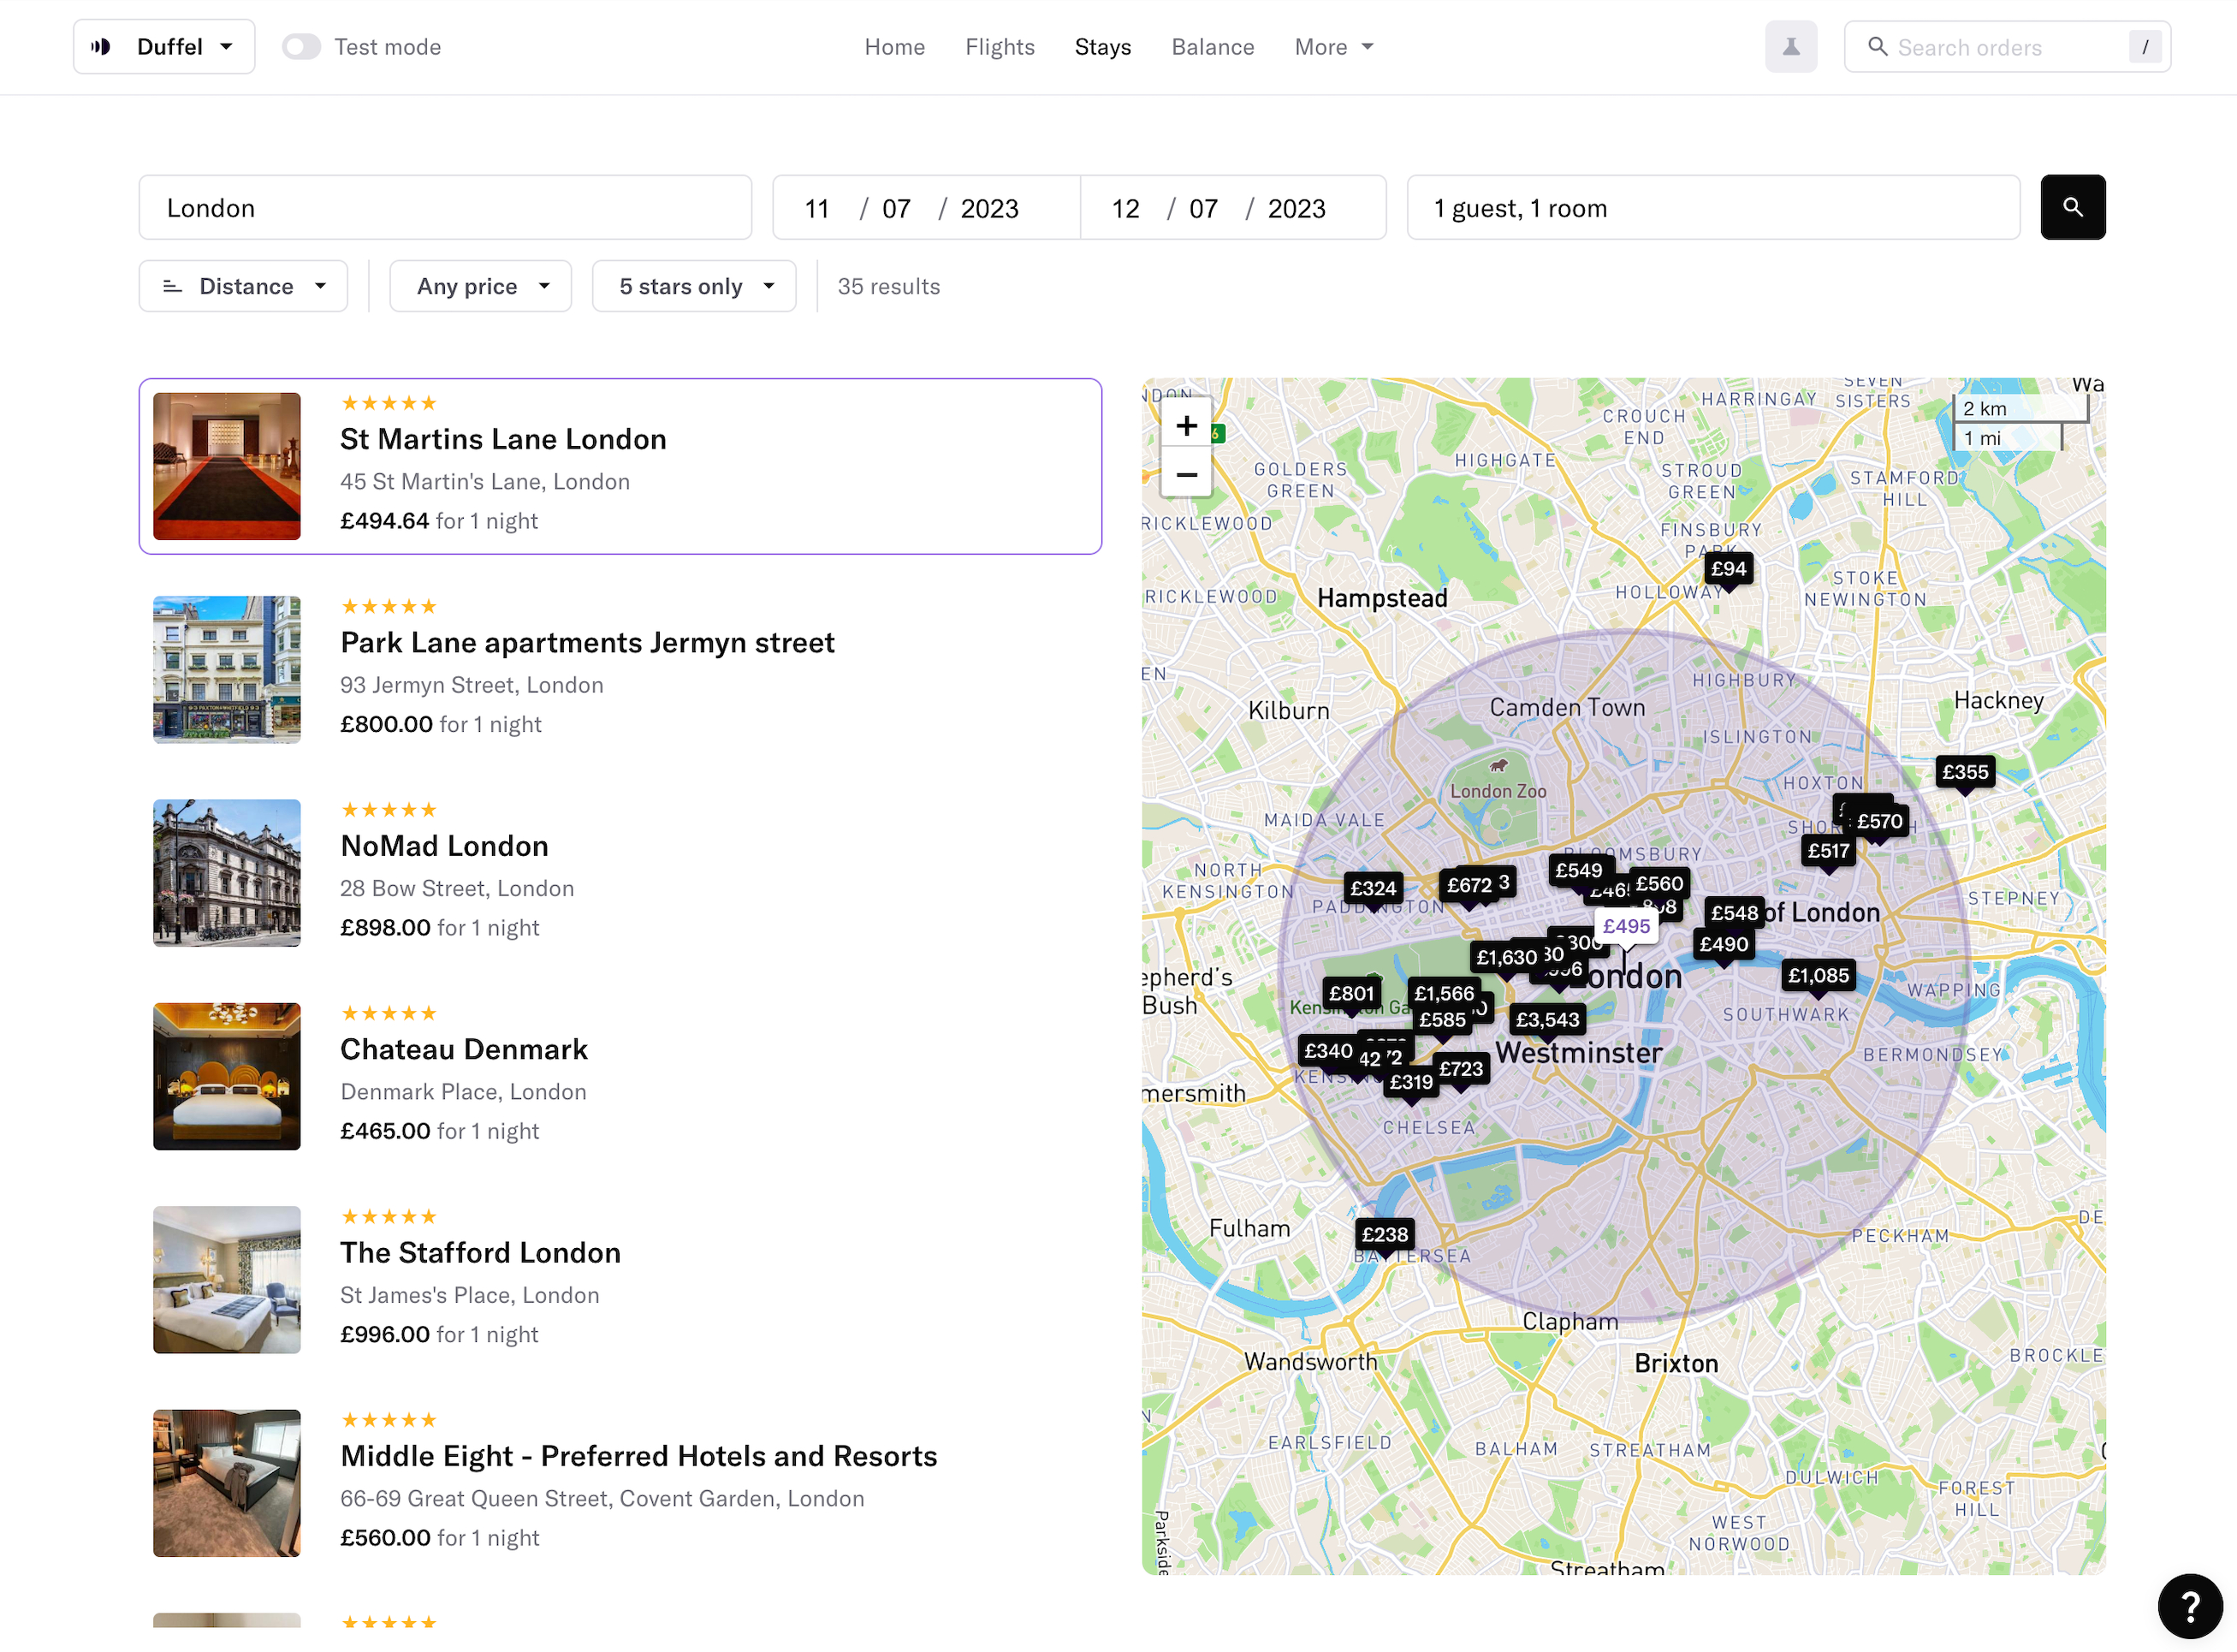Click the £324 map price marker
The image size is (2237, 1652).
(1373, 888)
